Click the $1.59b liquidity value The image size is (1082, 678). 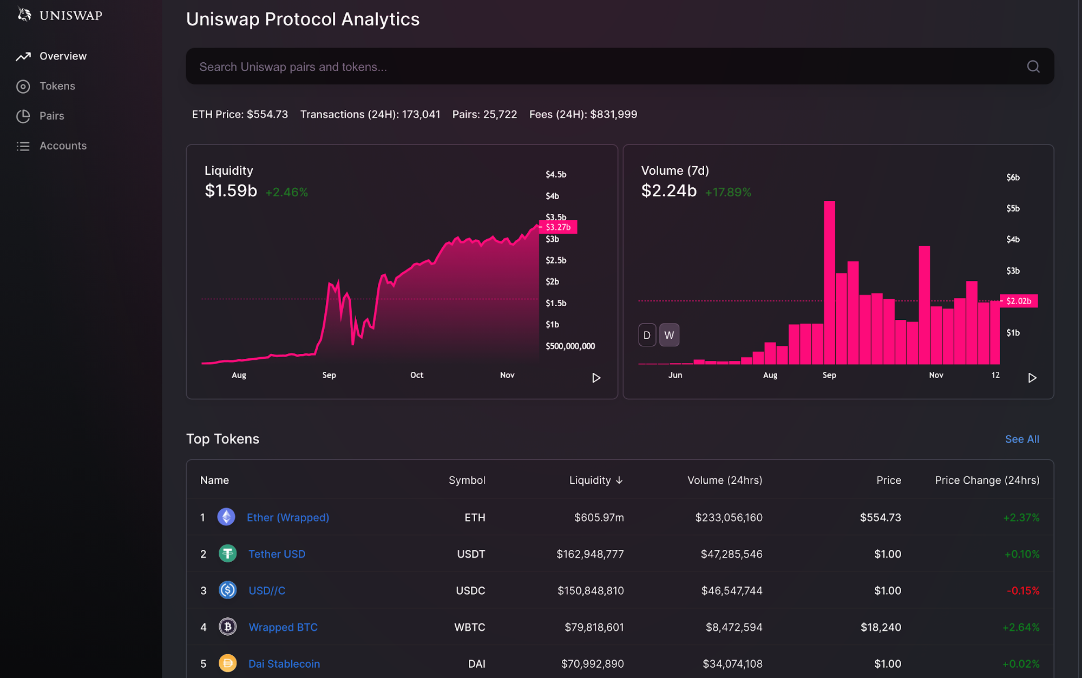tap(231, 191)
